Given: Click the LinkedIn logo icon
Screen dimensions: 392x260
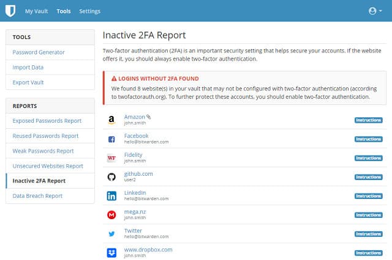Looking at the screenshot, I should pyautogui.click(x=111, y=196).
